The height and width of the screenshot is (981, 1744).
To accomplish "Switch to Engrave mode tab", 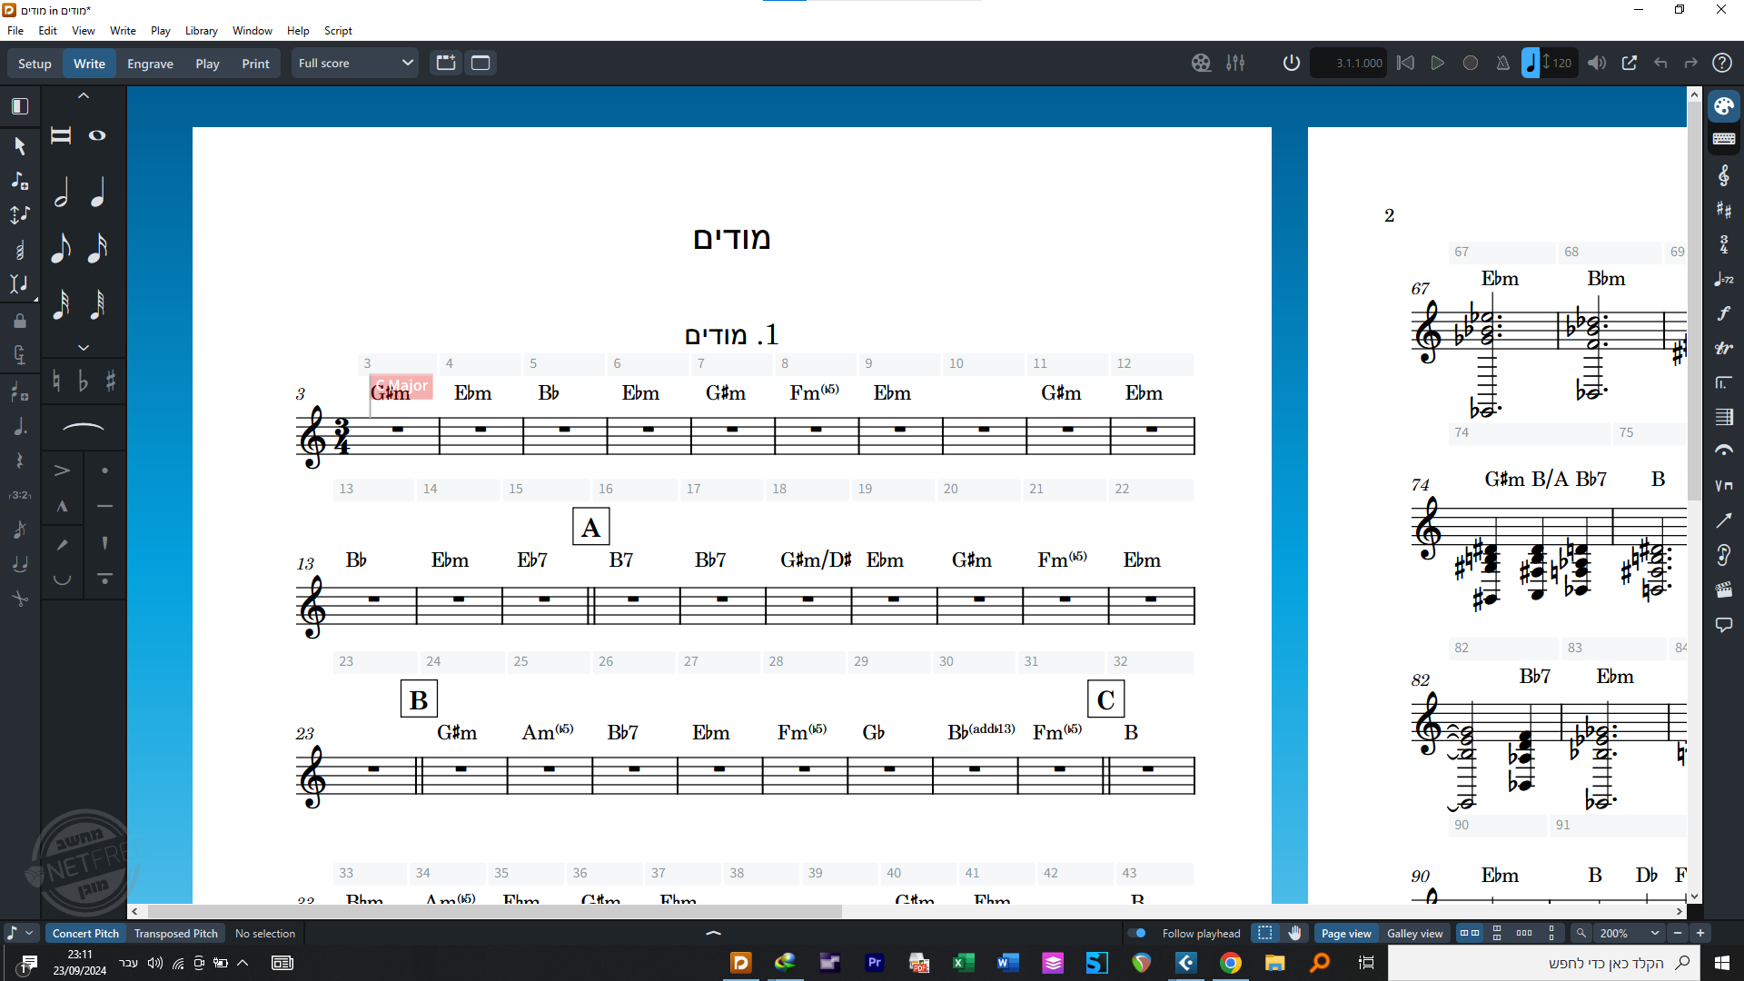I will pyautogui.click(x=149, y=63).
